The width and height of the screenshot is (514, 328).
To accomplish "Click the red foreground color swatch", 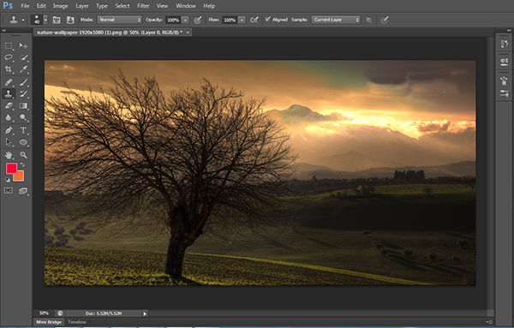I will click(11, 169).
